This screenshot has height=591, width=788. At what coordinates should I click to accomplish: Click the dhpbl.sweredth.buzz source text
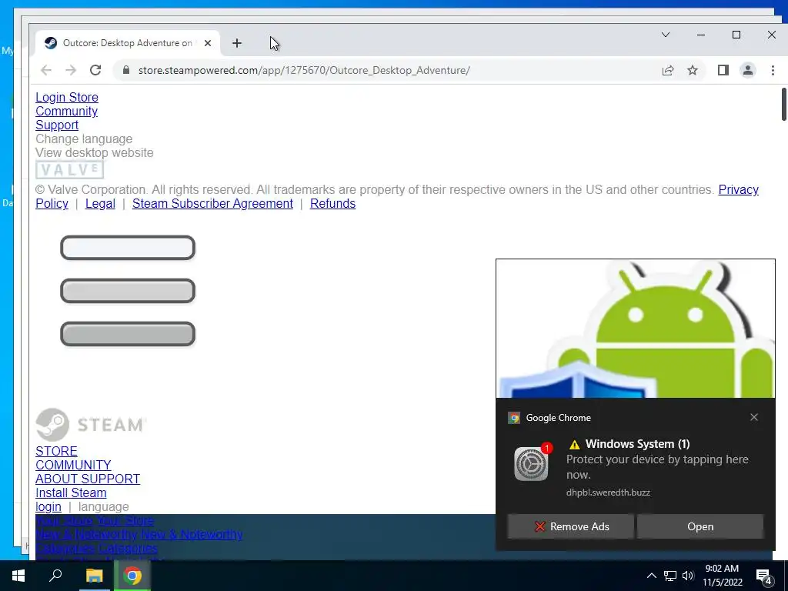pos(608,492)
